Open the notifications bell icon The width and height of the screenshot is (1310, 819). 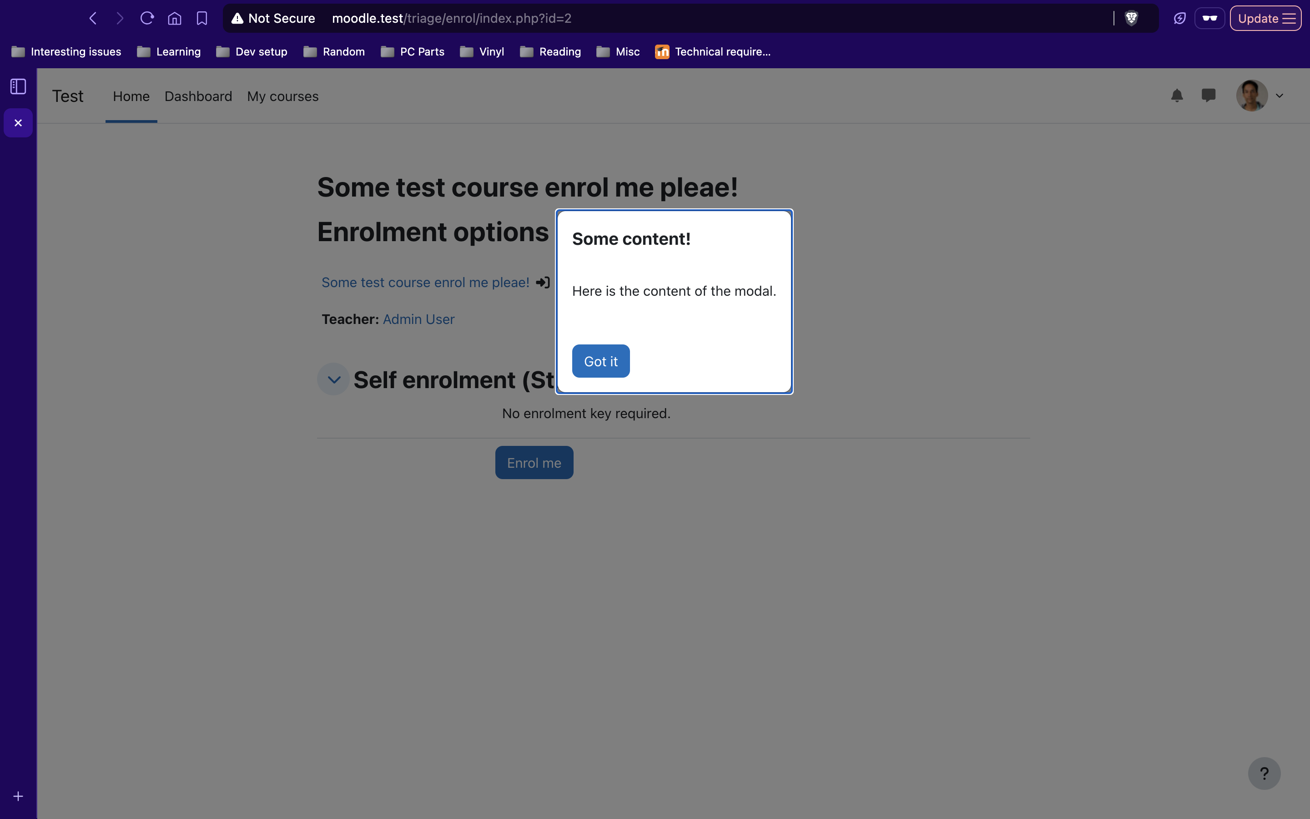coord(1177,96)
